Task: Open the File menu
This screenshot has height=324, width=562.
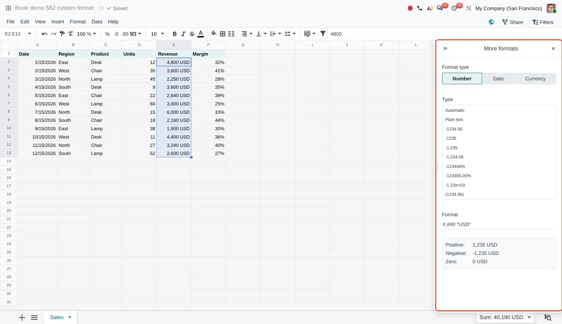Action: pos(11,21)
